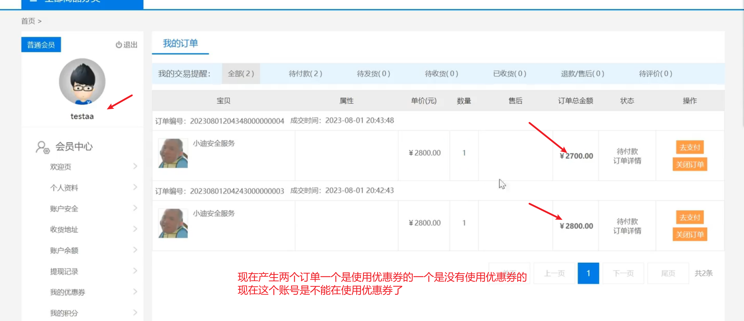
Task: Open first order's 小迪安全服务 product thumbnail
Action: point(173,153)
